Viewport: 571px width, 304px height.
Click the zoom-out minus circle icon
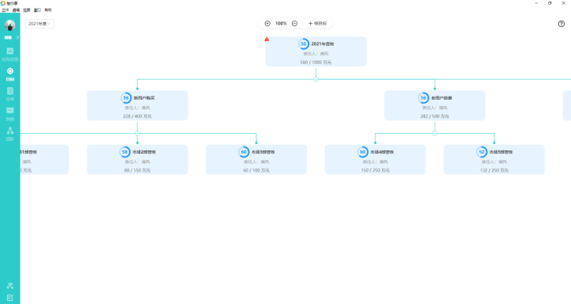click(x=294, y=23)
